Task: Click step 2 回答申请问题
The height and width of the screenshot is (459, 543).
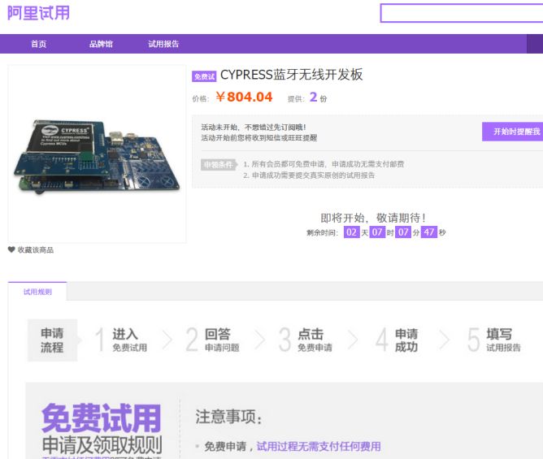Action: pos(212,340)
